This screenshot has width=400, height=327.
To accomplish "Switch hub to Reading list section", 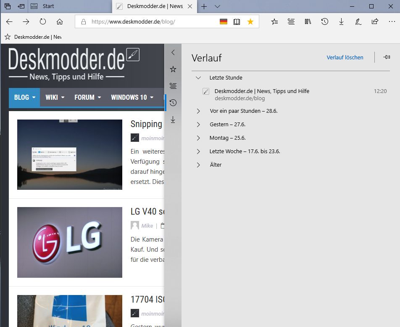I will pos(173,86).
